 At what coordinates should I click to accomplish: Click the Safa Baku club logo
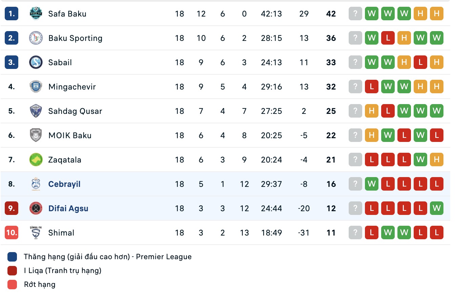click(x=36, y=14)
